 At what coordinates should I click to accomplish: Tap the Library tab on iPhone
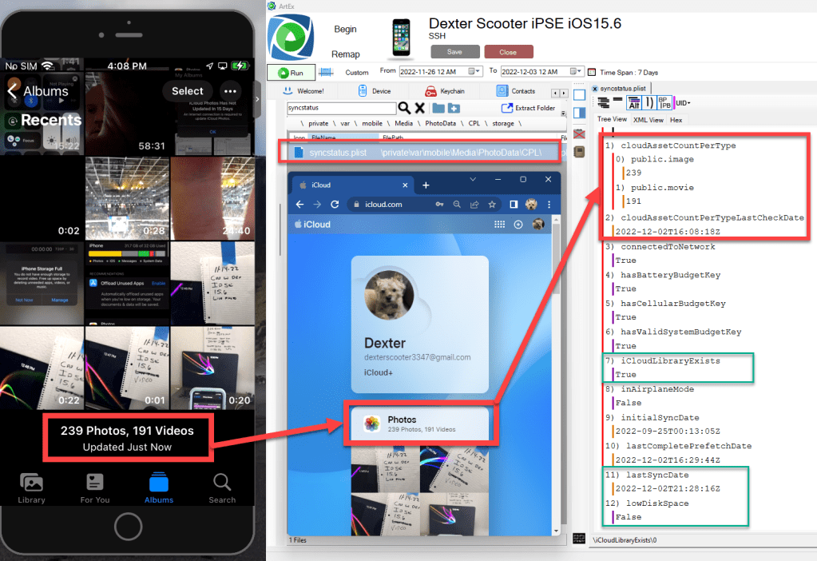pyautogui.click(x=32, y=488)
